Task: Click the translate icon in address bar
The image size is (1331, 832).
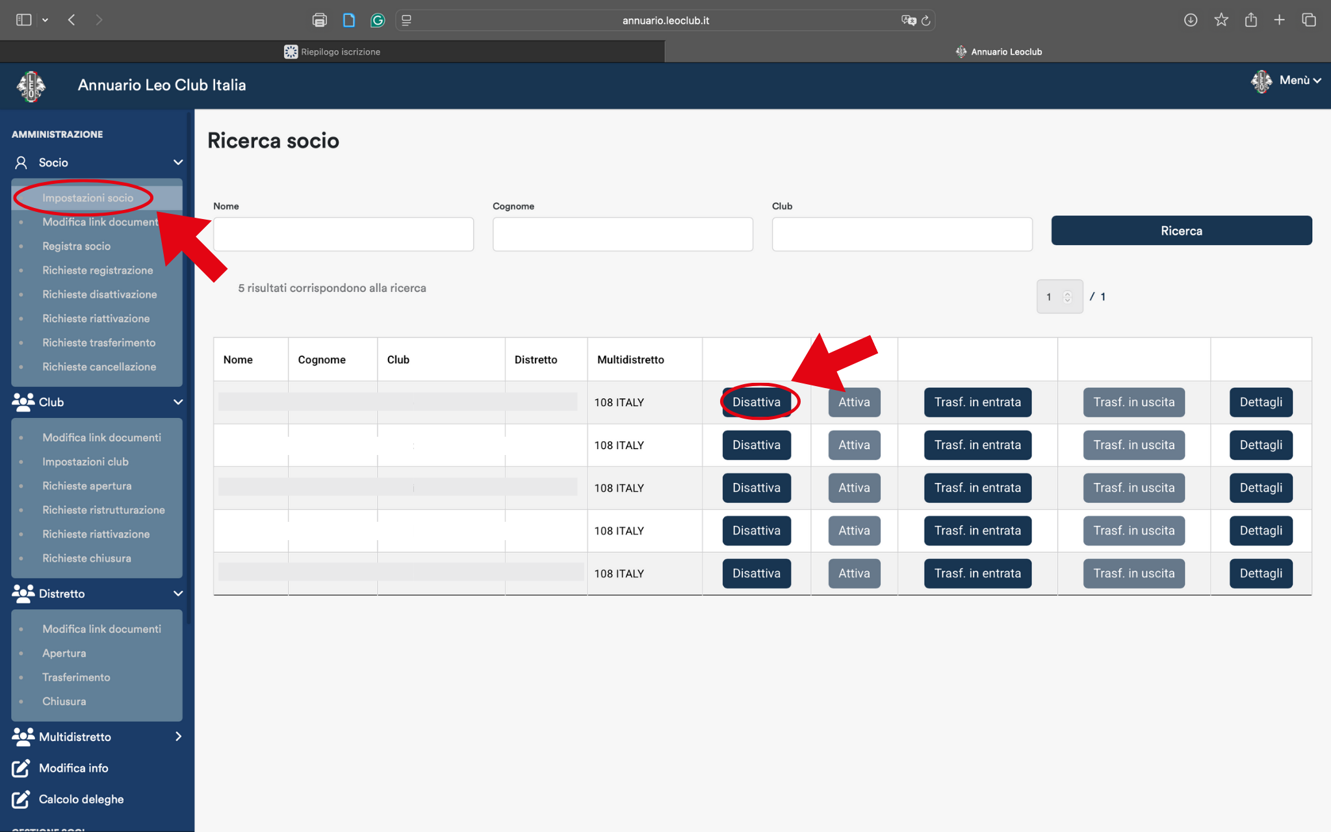Action: tap(909, 20)
